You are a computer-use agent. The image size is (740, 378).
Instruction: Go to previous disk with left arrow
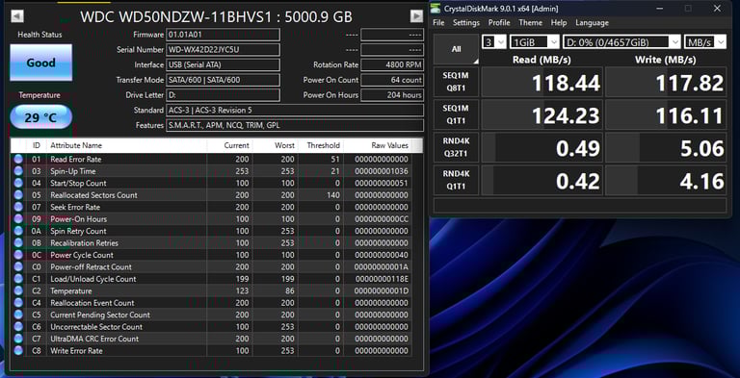tap(17, 16)
